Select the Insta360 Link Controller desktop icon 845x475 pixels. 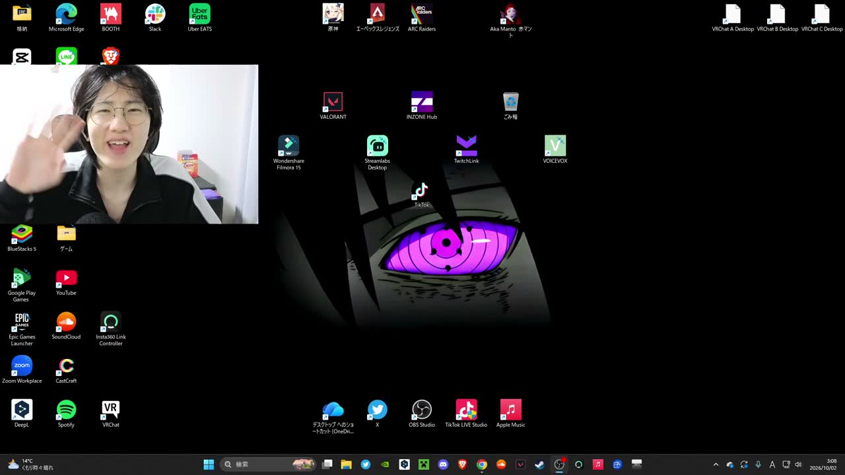click(111, 329)
